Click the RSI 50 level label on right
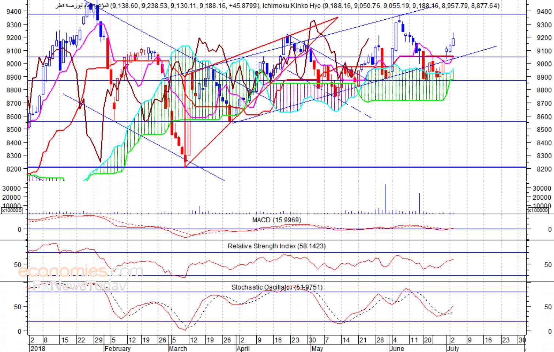This screenshot has height=352, width=554. pyautogui.click(x=548, y=264)
